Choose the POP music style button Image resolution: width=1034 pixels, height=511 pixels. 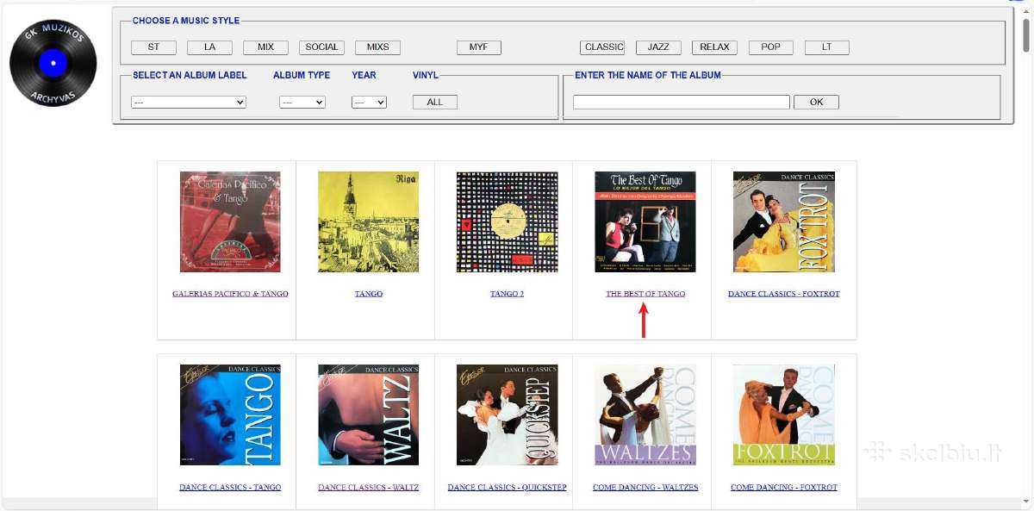[x=771, y=47]
